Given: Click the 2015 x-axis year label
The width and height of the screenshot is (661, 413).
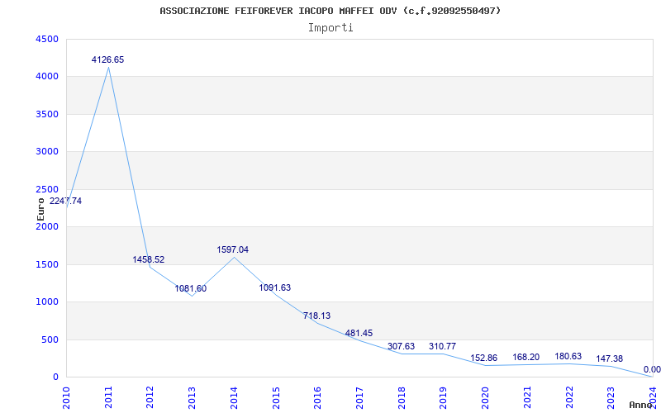Looking at the screenshot, I should click(x=276, y=397).
